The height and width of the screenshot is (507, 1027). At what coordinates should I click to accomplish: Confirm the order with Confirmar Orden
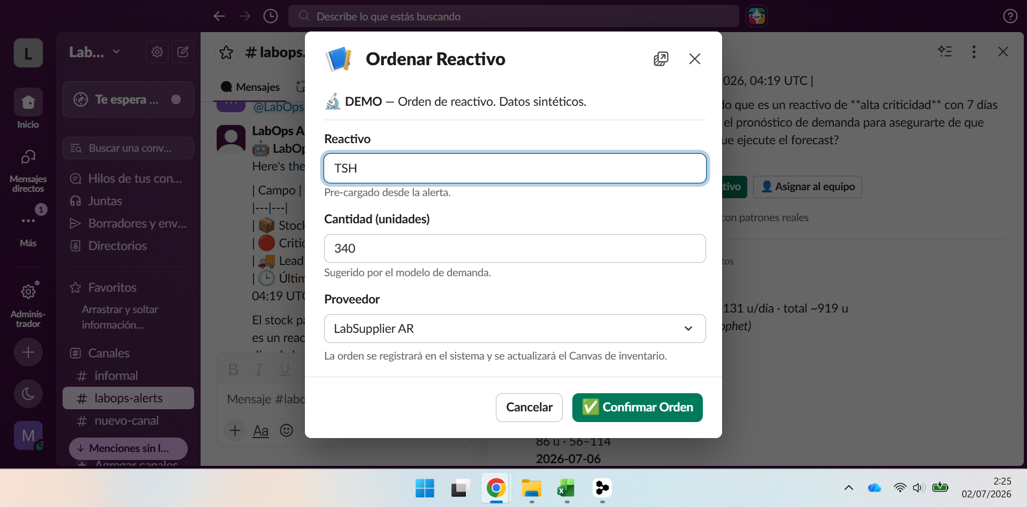pyautogui.click(x=637, y=408)
